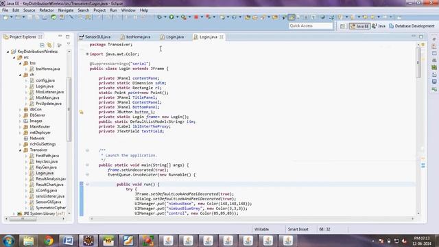This screenshot has height=247, width=439.
Task: Collapse the KeyDistributionWireless project node
Action: [x=8, y=51]
